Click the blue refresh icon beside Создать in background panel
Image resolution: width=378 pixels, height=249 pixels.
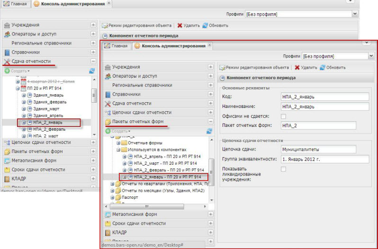(92, 71)
